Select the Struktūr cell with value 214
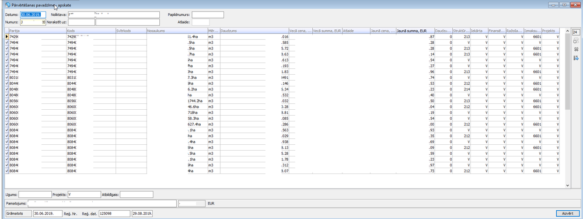Screen dimensions: 583x219 coord(462,89)
